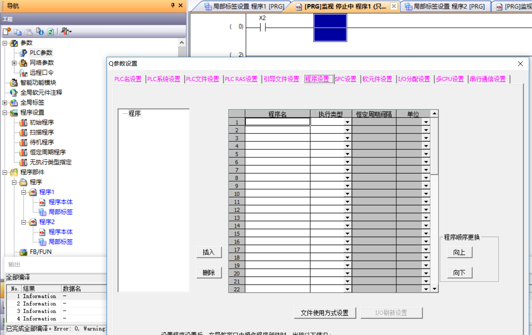Click the 文件使用方式设置 button
532x335 pixels.
click(325, 313)
